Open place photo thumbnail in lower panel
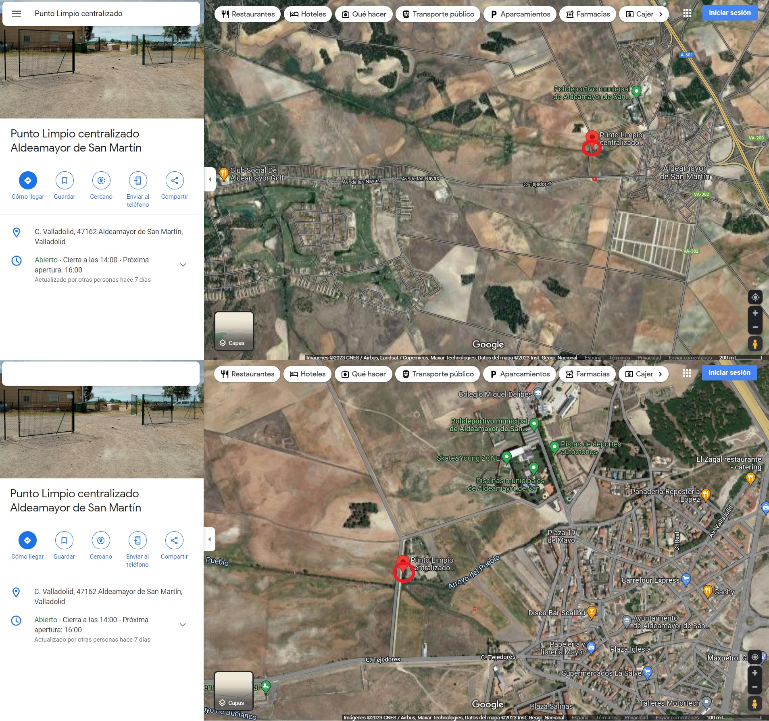This screenshot has width=769, height=721. point(102,432)
